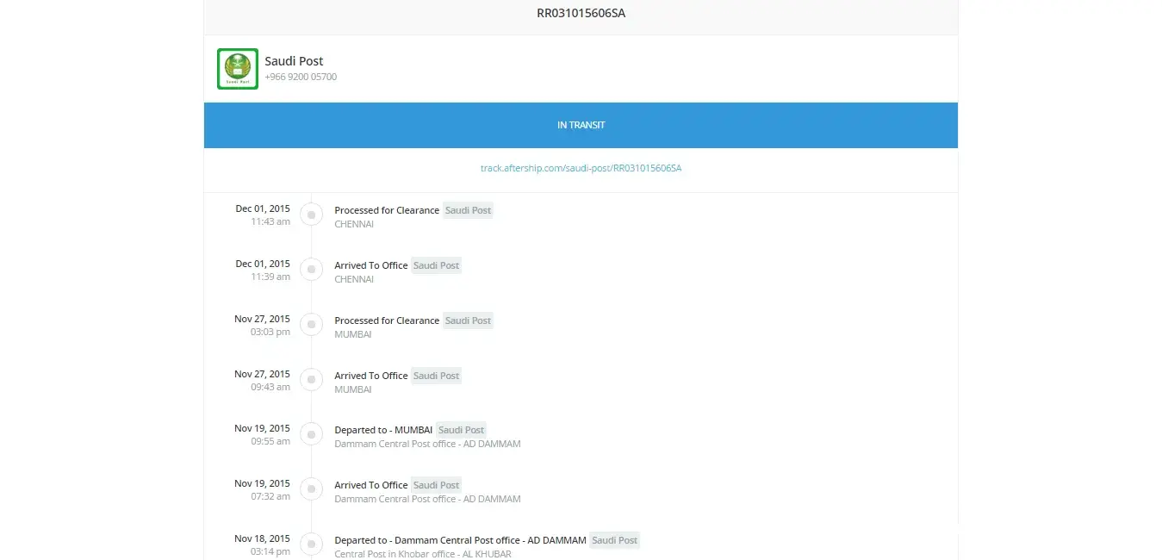
Task: Click Saudi Post tag on Mumbai clearance event
Action: click(468, 320)
